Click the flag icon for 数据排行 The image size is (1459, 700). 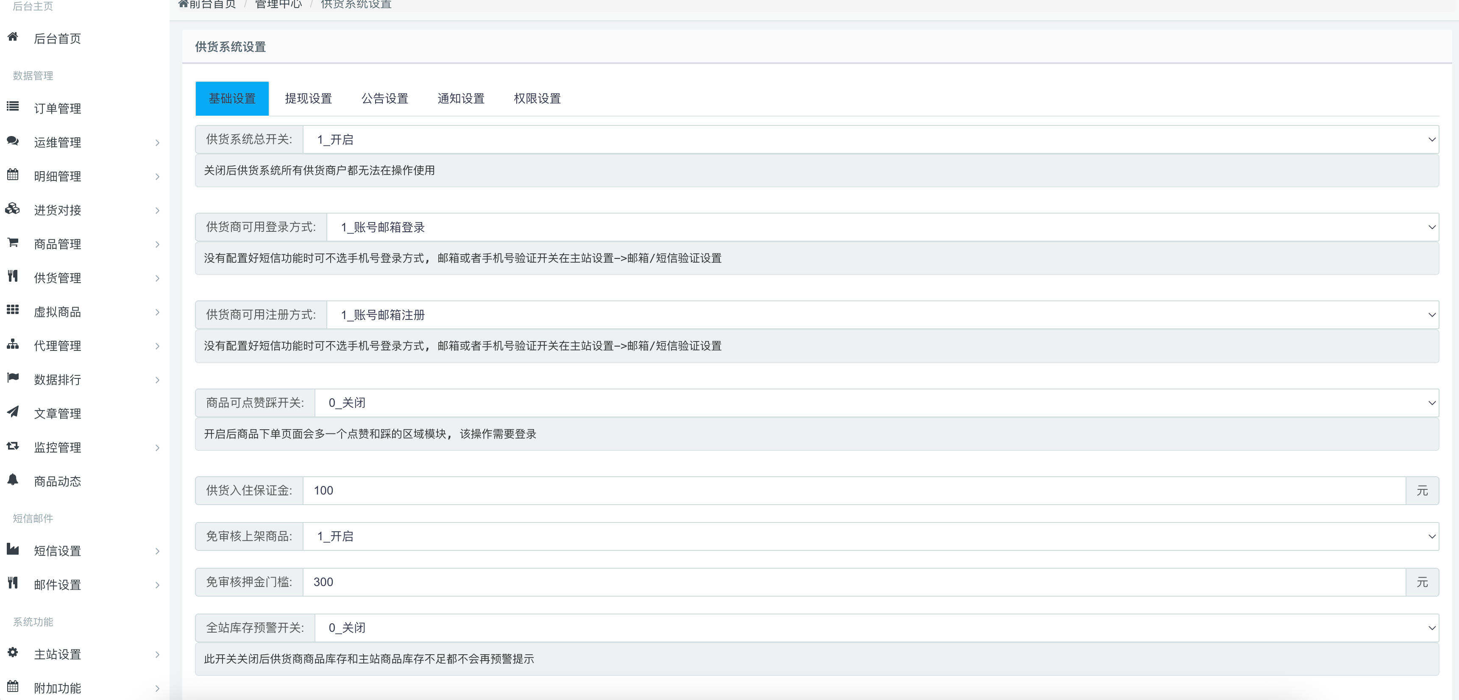[12, 378]
